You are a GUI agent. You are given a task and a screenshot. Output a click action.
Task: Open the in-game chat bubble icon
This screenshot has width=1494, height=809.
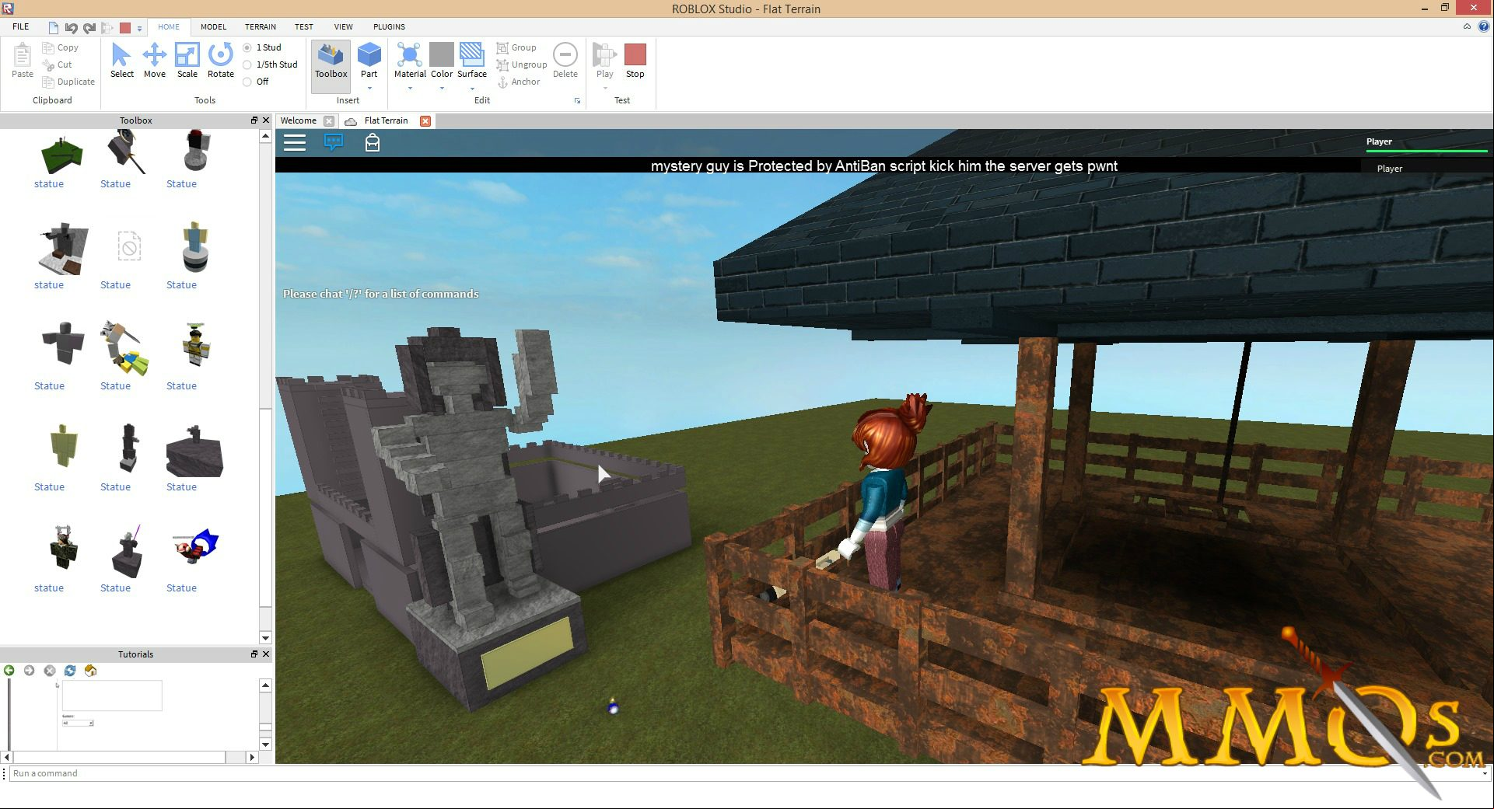coord(334,142)
